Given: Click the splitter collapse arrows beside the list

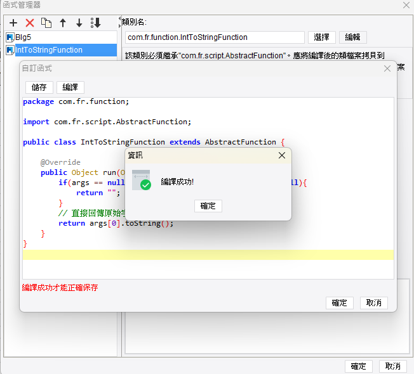Looking at the screenshot, I should (x=119, y=22).
